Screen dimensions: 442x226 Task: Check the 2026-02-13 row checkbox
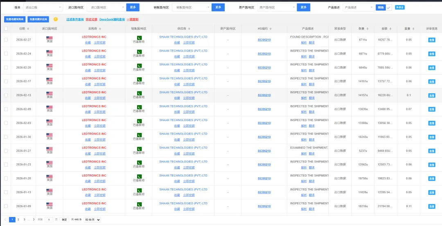coord(6,95)
